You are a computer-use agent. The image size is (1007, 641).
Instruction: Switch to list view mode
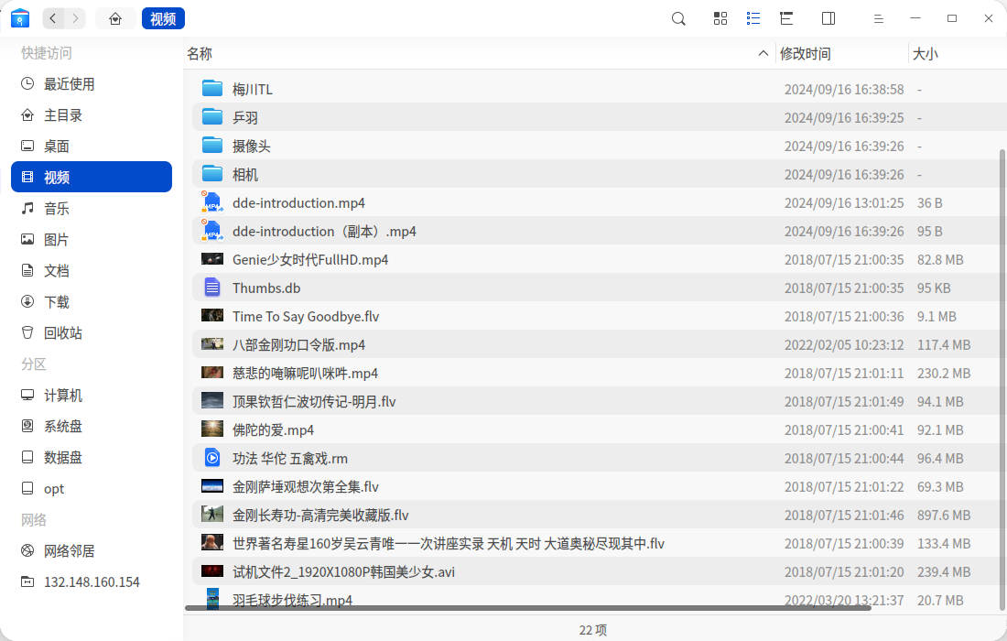(753, 18)
